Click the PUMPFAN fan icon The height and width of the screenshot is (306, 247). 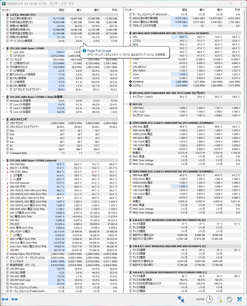pyautogui.click(x=130, y=82)
